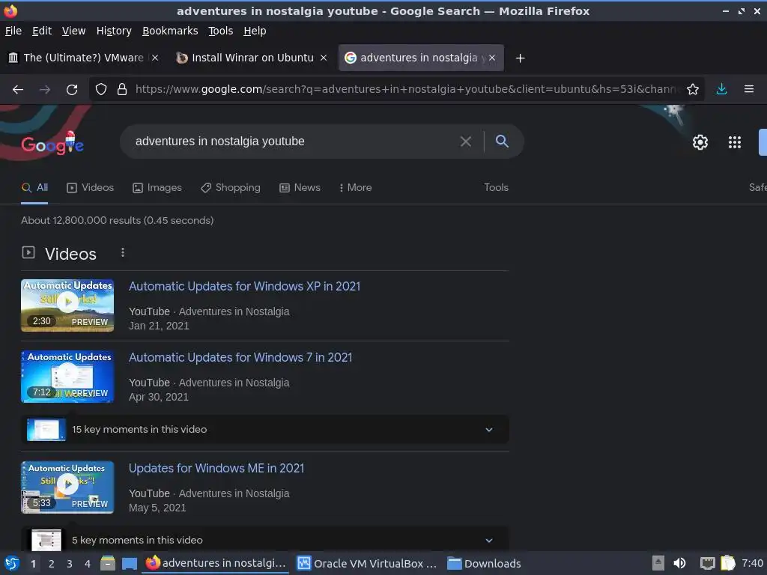Screen dimensions: 767x575
Task: Open the Edit menu
Action: (42, 31)
